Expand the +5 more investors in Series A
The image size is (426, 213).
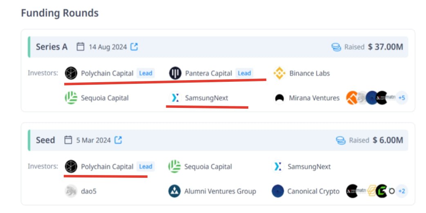401,98
